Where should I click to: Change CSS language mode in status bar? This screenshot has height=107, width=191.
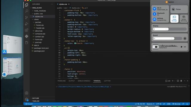pos(169,104)
